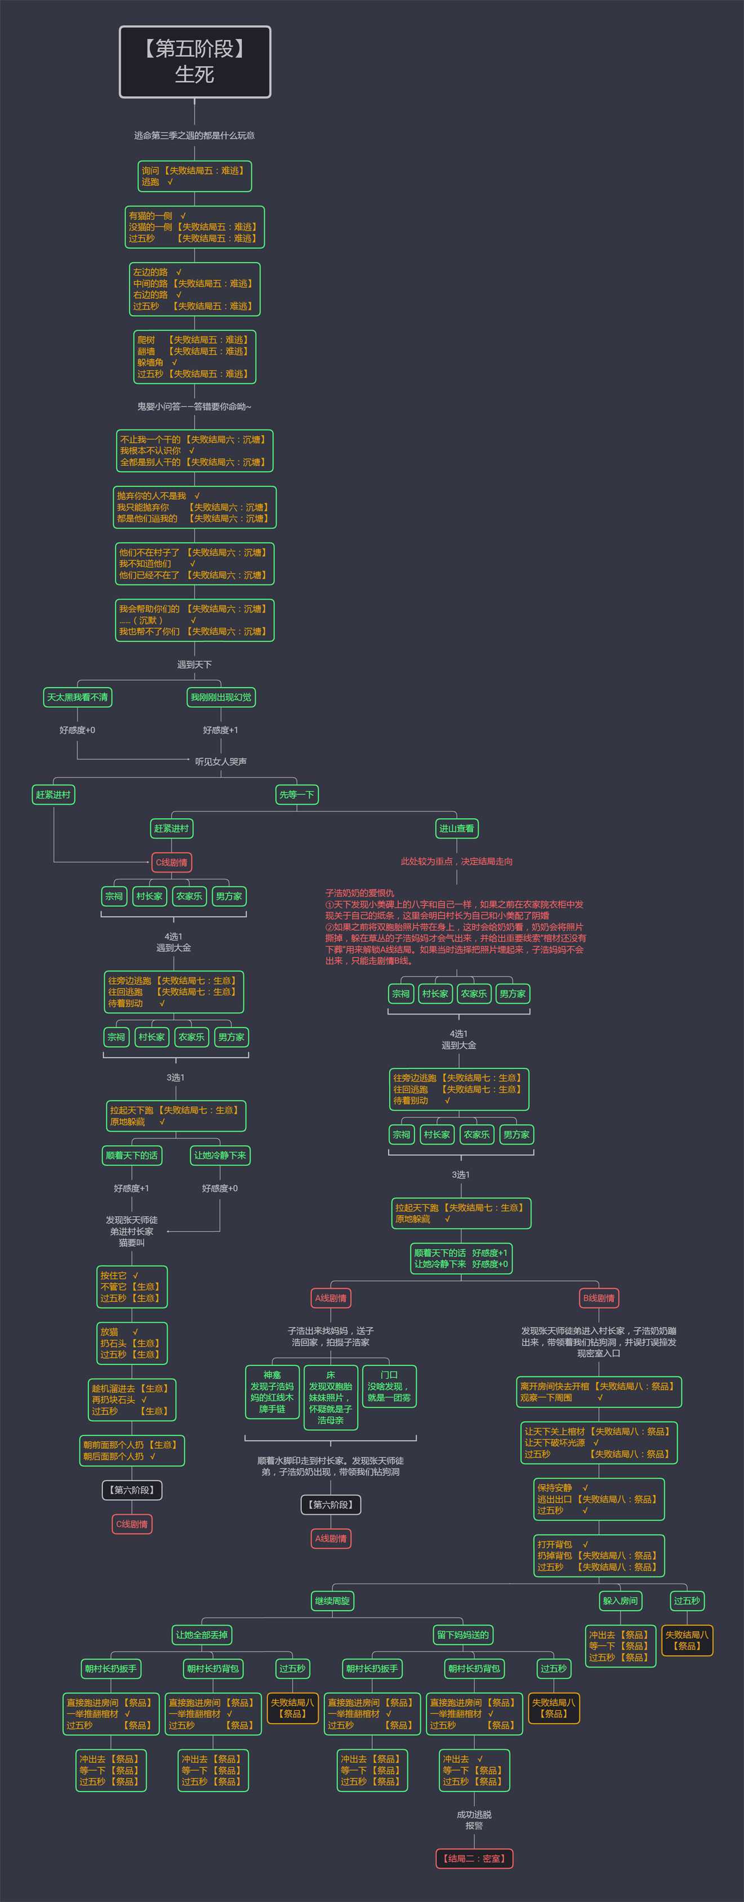Click the 【第五阶段】生死 title node
744x1902 pixels.
tap(195, 62)
